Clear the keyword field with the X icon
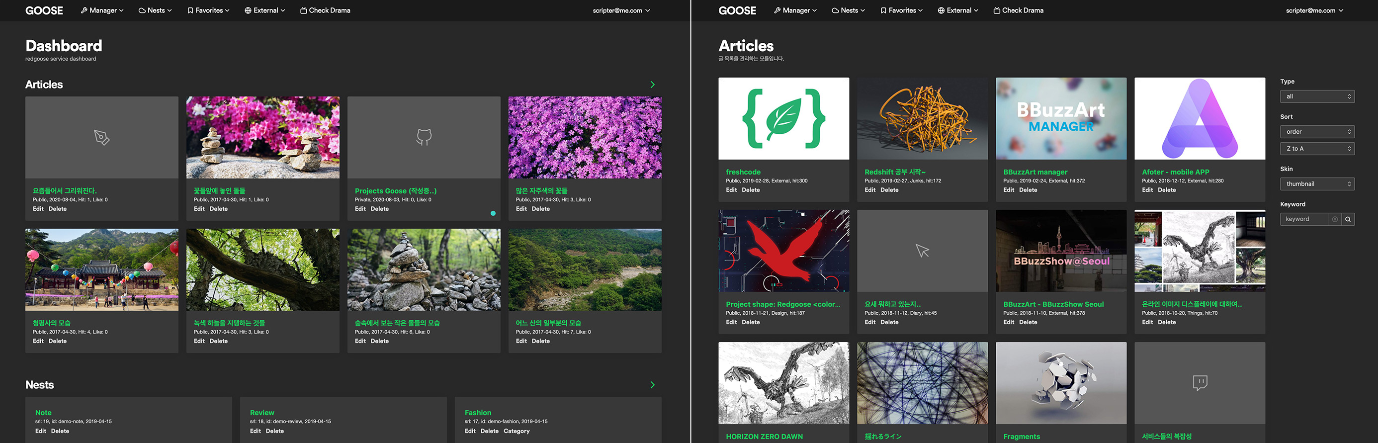This screenshot has width=1378, height=443. coord(1335,219)
